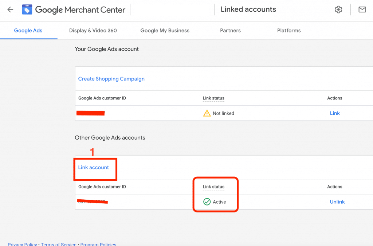Click Link status header in your account table
Image resolution: width=373 pixels, height=246 pixels.
point(213,98)
